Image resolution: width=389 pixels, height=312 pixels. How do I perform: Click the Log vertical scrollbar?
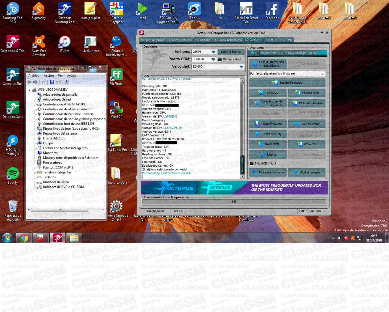click(x=242, y=129)
